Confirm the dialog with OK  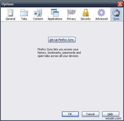(x=70, y=114)
